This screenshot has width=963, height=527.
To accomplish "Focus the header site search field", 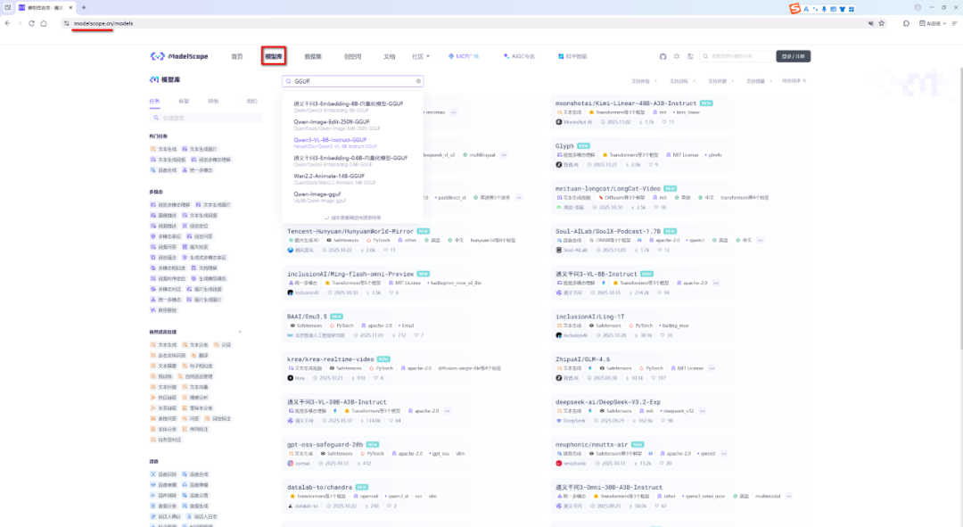I will pyautogui.click(x=737, y=56).
